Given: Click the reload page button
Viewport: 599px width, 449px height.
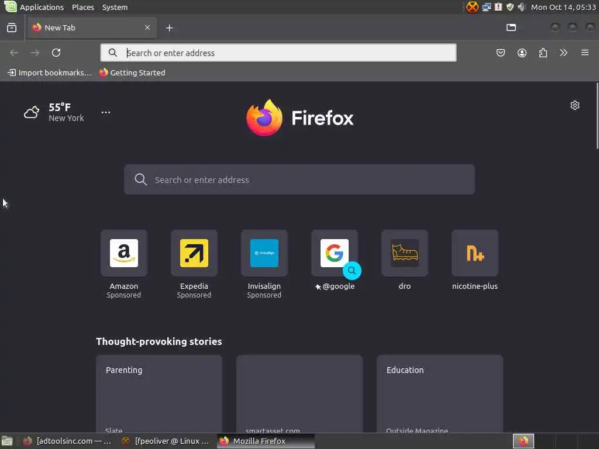Looking at the screenshot, I should pos(56,53).
